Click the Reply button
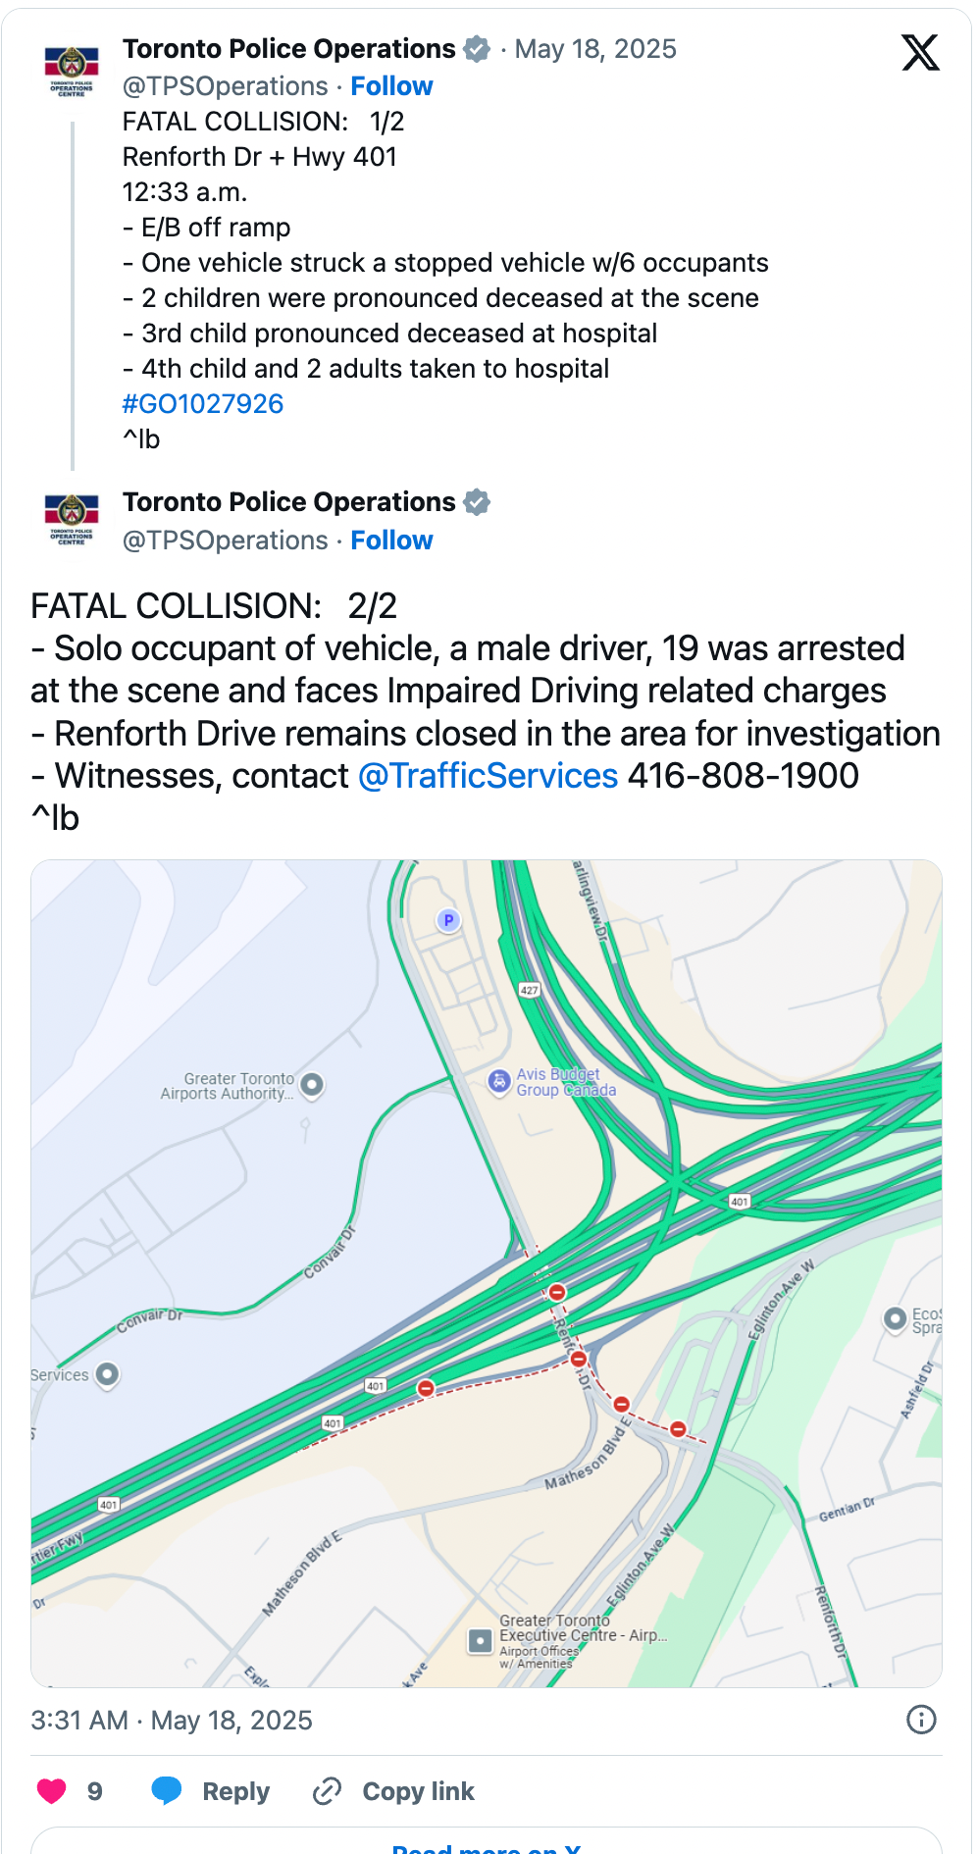The height and width of the screenshot is (1854, 977). [x=235, y=1791]
